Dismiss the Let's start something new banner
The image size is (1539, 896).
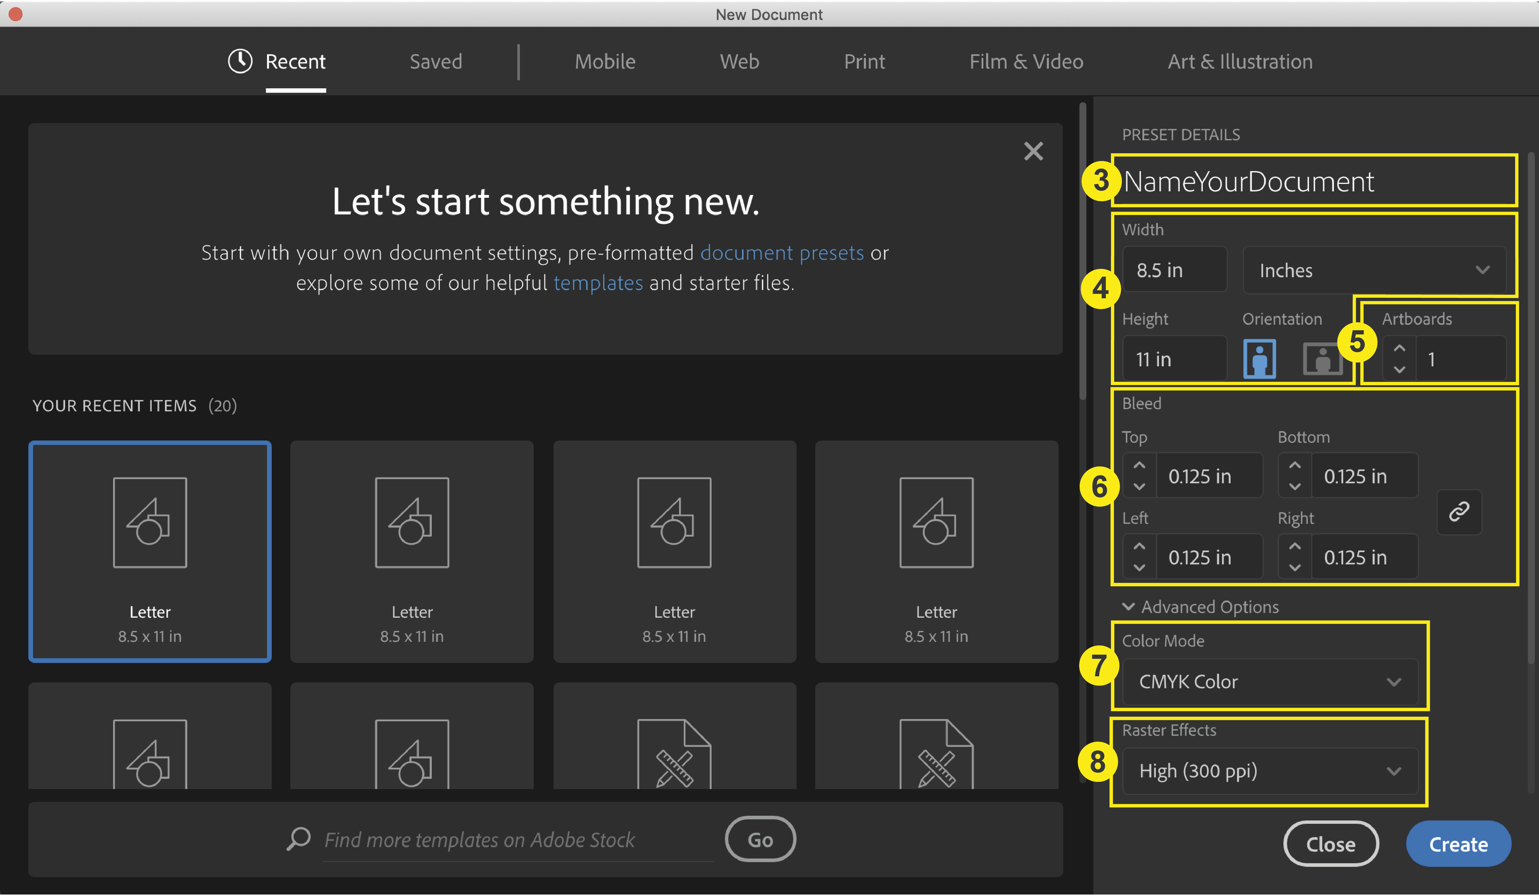(1033, 151)
